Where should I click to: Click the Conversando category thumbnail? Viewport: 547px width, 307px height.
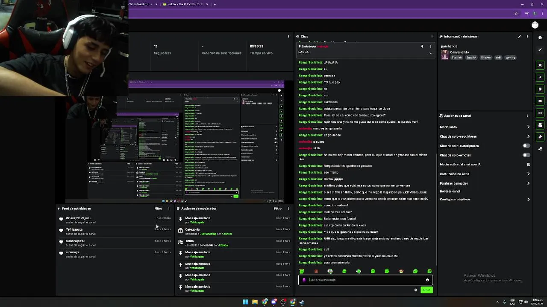click(x=445, y=55)
